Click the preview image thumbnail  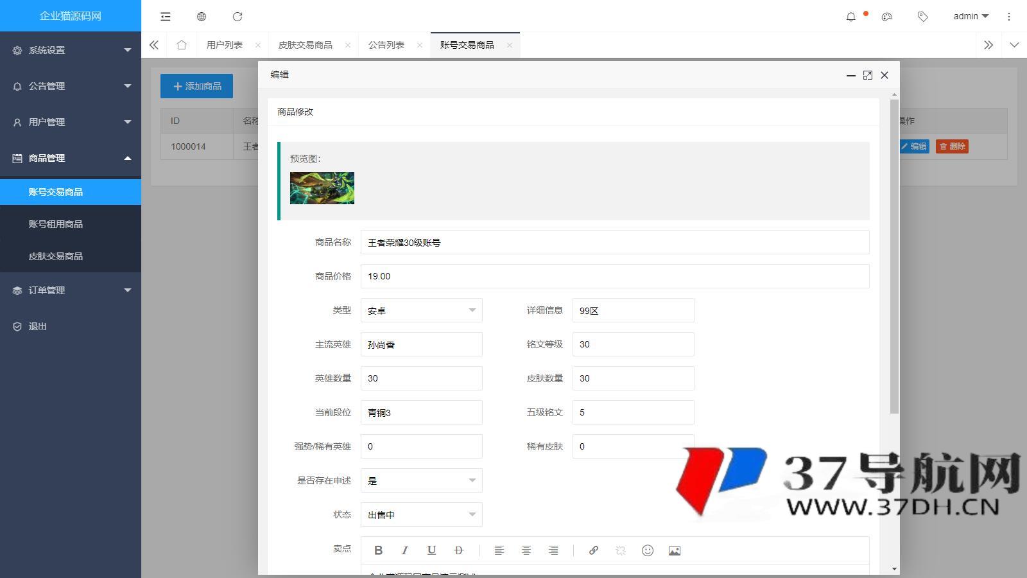click(x=322, y=188)
